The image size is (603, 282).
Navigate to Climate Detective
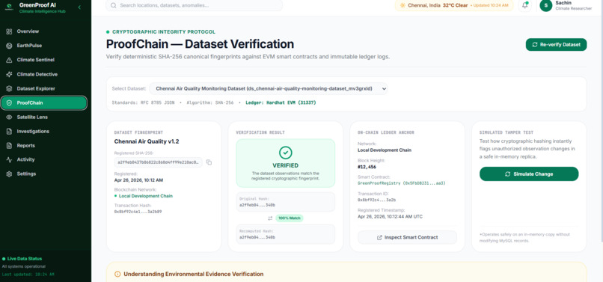click(44, 75)
